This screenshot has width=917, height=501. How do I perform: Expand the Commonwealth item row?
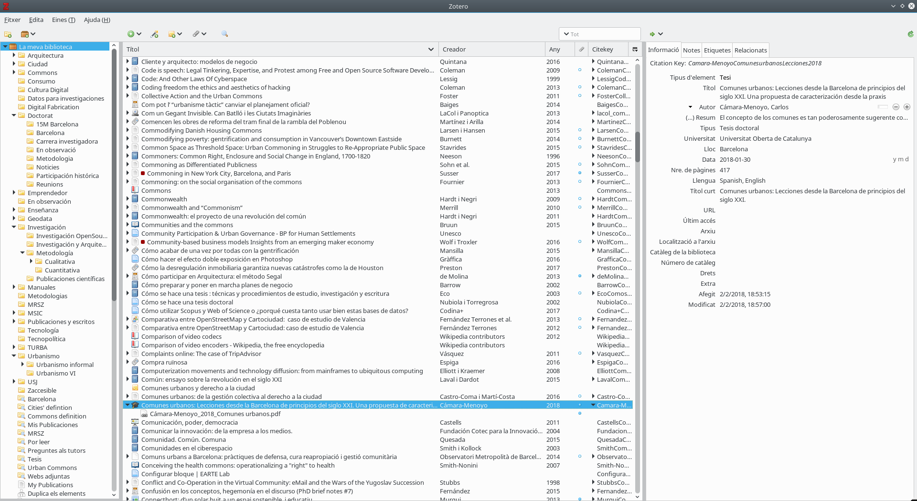click(128, 199)
